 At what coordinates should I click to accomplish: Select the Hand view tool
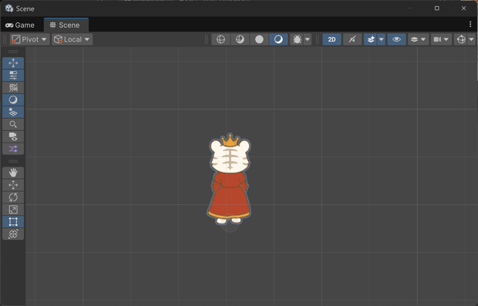(x=13, y=173)
